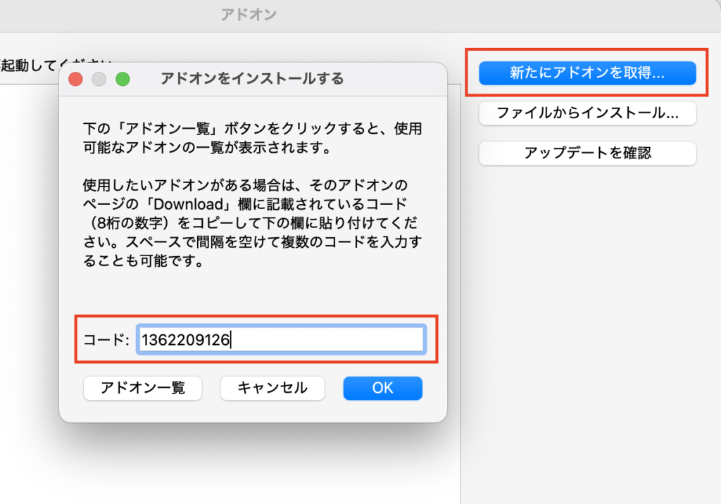Viewport: 721px width, 504px height.
Task: Open the アドオン一覧 add-on list
Action: (143, 388)
